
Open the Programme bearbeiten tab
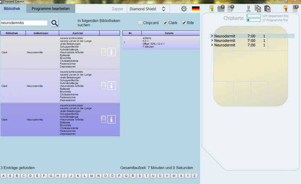[x=50, y=8]
